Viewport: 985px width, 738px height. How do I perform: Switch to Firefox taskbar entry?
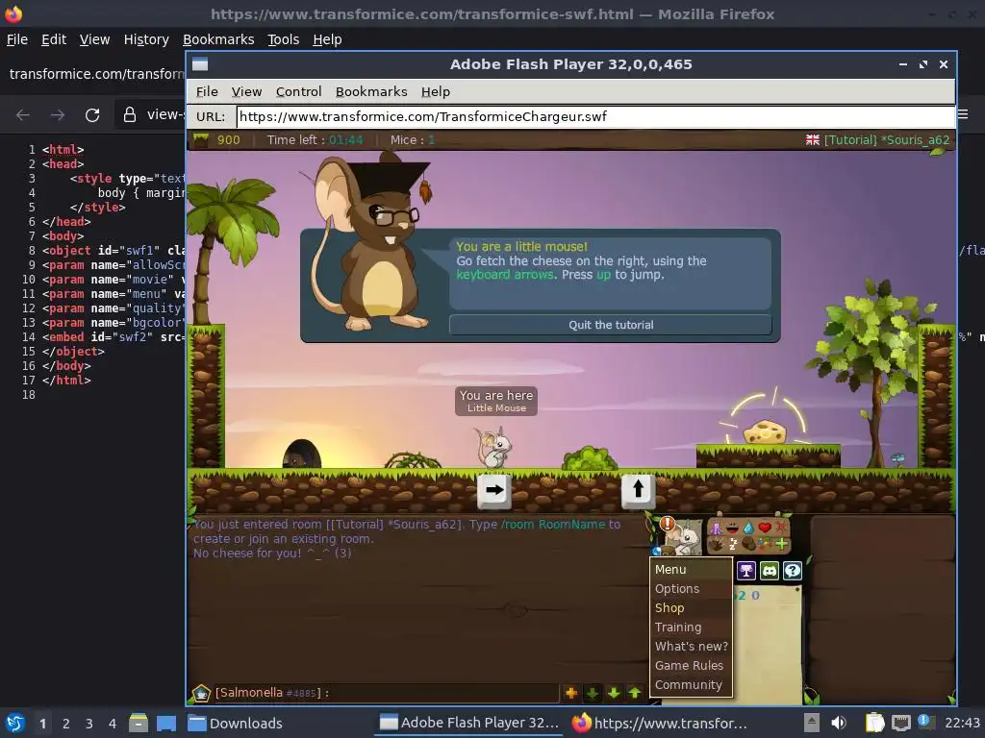click(x=660, y=723)
